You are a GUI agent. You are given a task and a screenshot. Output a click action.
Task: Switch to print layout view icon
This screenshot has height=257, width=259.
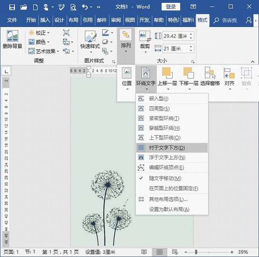[160, 252]
